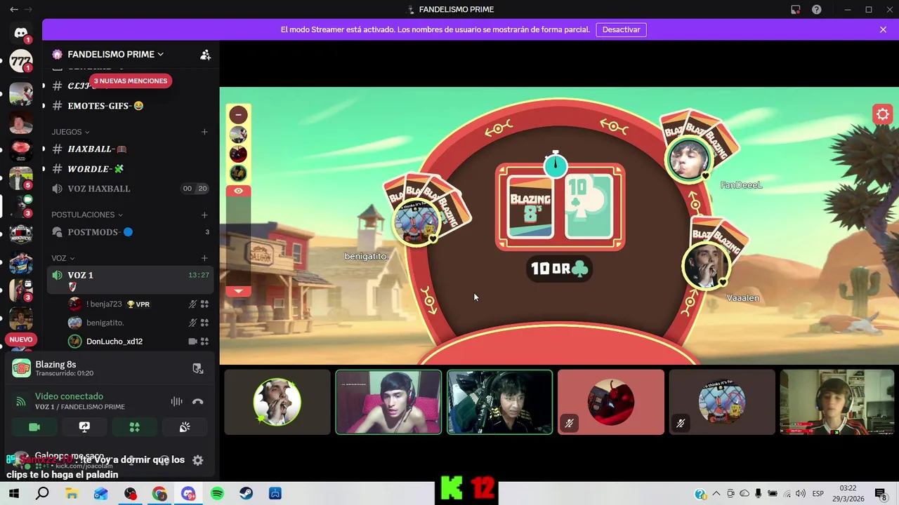Viewport: 899px width, 505px height.
Task: Open the Discord help icon in title bar
Action: click(x=816, y=9)
